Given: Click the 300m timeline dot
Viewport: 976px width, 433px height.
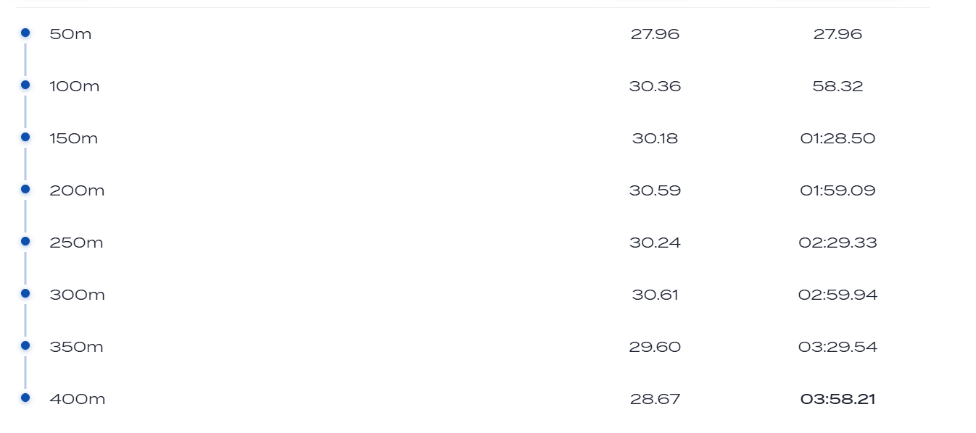Looking at the screenshot, I should coord(25,293).
